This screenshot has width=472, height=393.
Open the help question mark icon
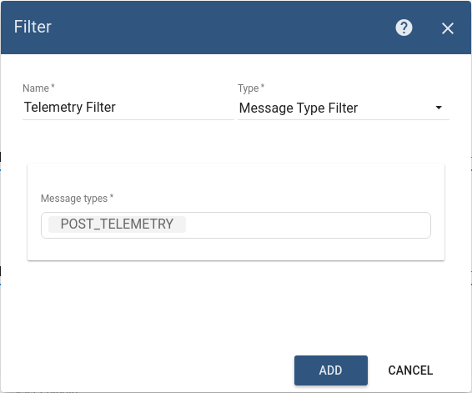pos(404,28)
